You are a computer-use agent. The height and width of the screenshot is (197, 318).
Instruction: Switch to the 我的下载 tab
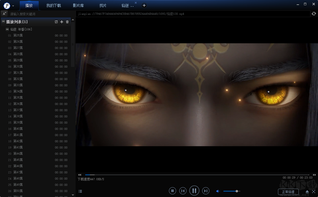54,6
